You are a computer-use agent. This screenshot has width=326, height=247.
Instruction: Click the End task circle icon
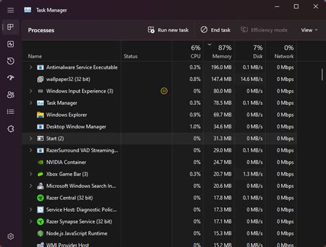204,30
